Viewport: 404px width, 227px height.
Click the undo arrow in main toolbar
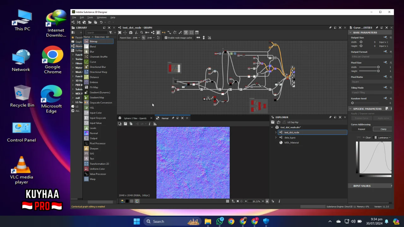pos(101,22)
